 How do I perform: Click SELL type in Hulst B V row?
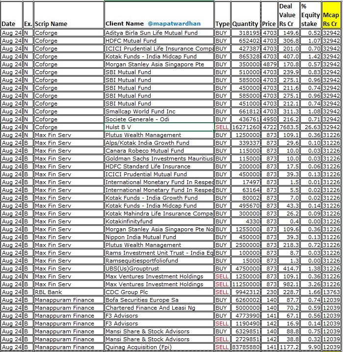pyautogui.click(x=223, y=127)
